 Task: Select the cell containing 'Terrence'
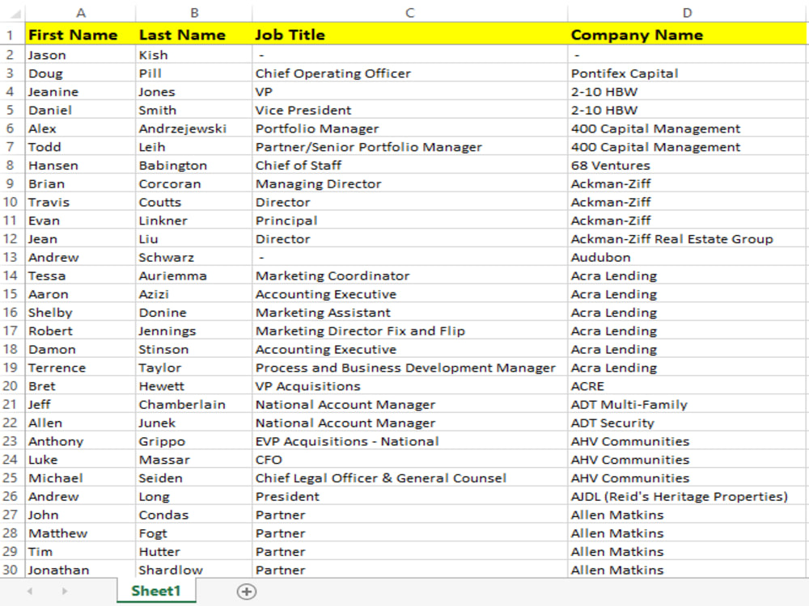pos(80,368)
